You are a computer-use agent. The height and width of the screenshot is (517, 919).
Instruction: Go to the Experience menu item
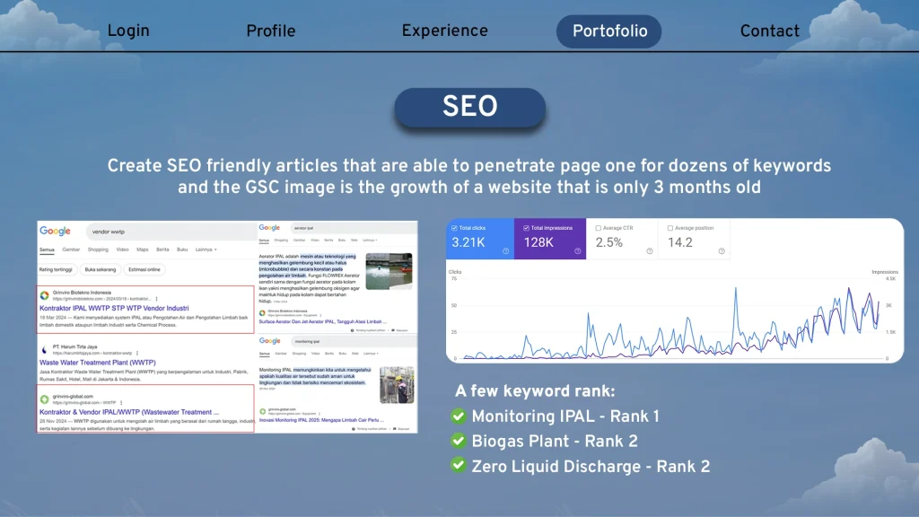point(445,31)
